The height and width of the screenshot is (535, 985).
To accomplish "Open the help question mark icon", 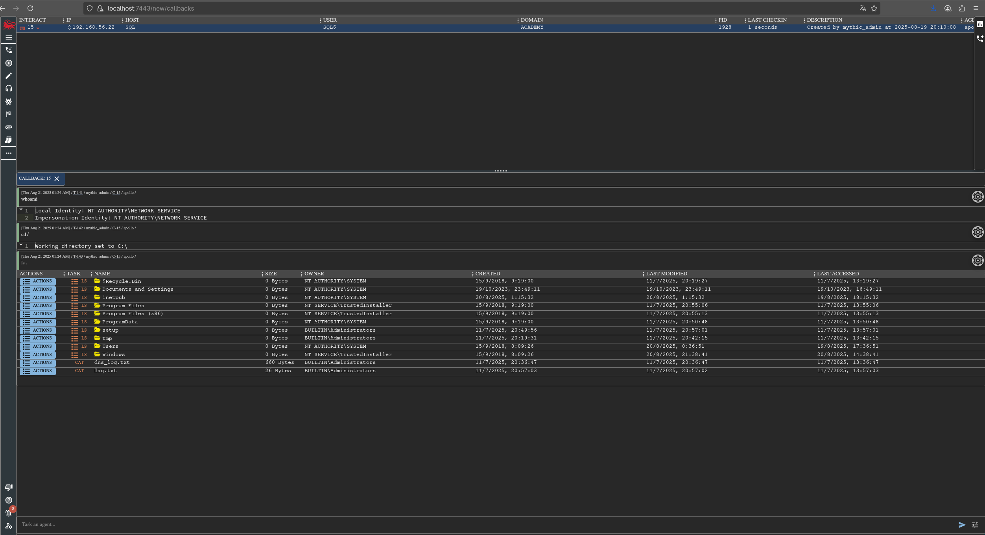I will coord(9,500).
